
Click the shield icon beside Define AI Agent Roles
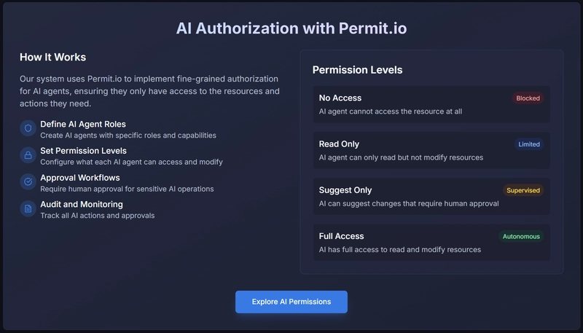28,128
